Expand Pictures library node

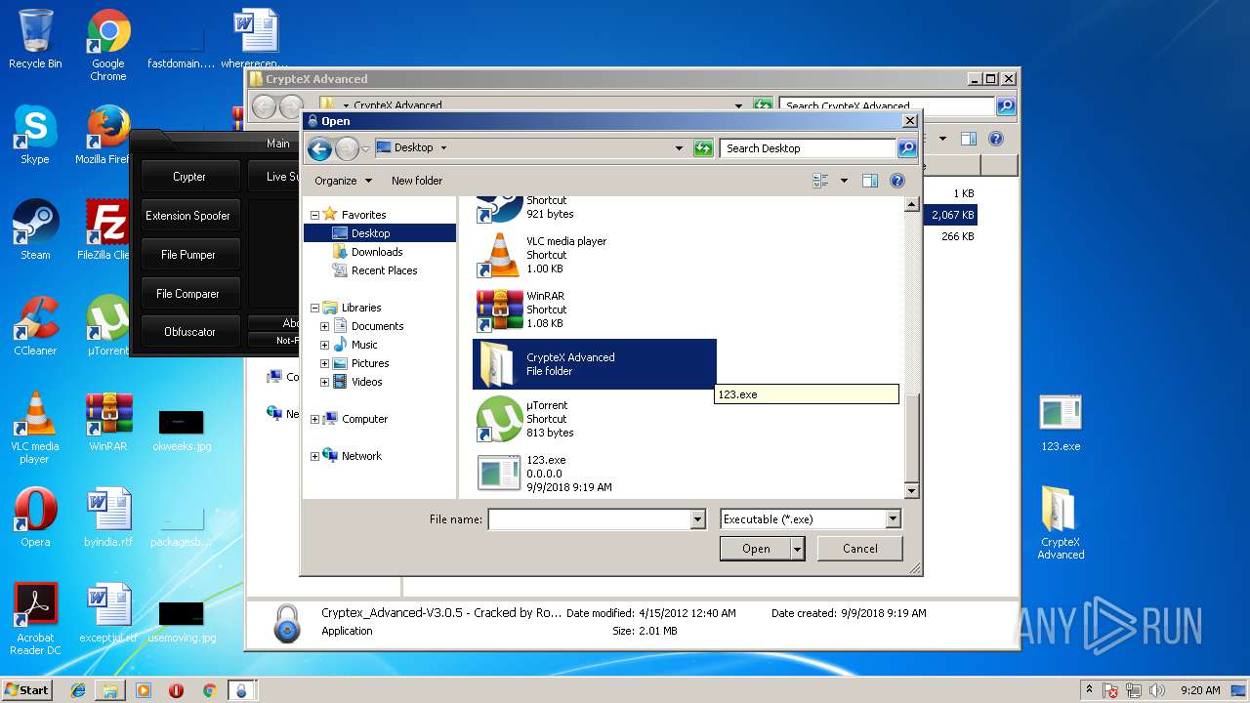pos(324,363)
